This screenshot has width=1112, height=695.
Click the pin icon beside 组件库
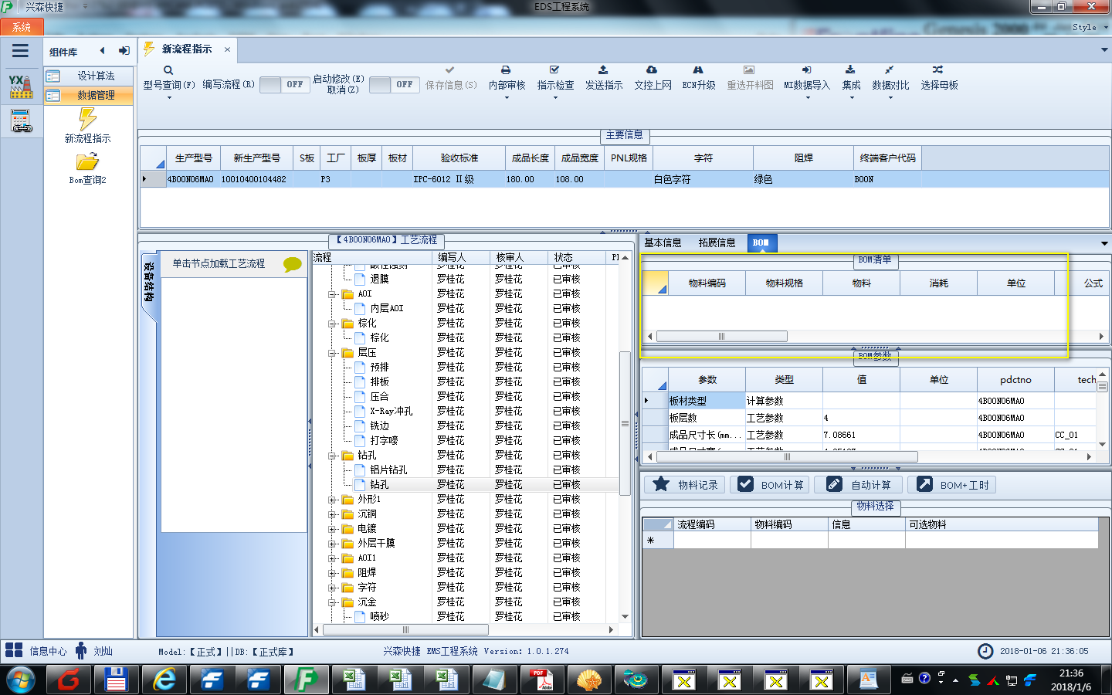point(124,51)
